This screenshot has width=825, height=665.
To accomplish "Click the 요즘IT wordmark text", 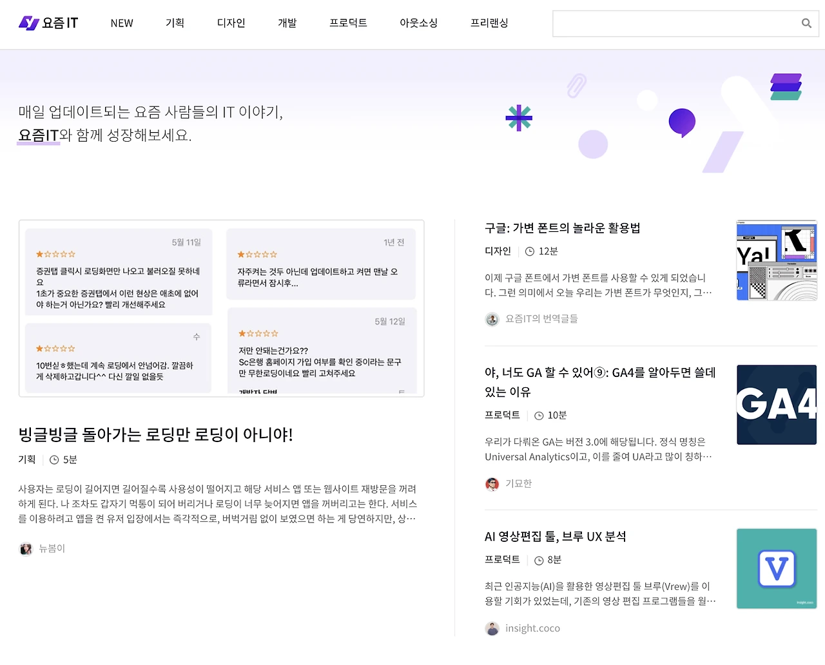I will point(60,23).
